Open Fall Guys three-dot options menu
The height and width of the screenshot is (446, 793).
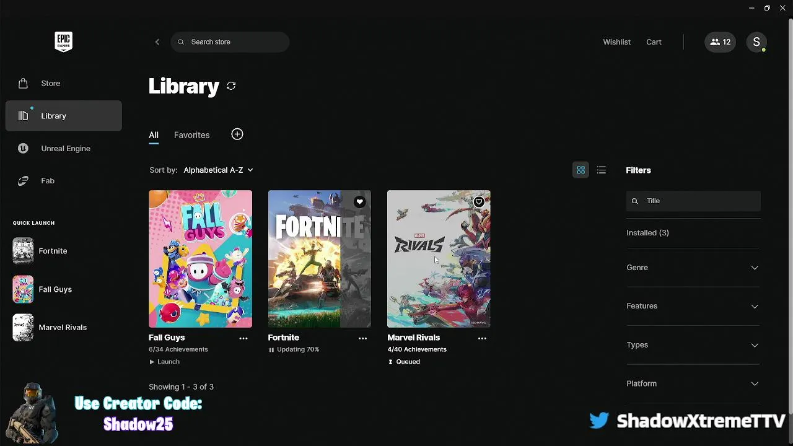pos(243,338)
